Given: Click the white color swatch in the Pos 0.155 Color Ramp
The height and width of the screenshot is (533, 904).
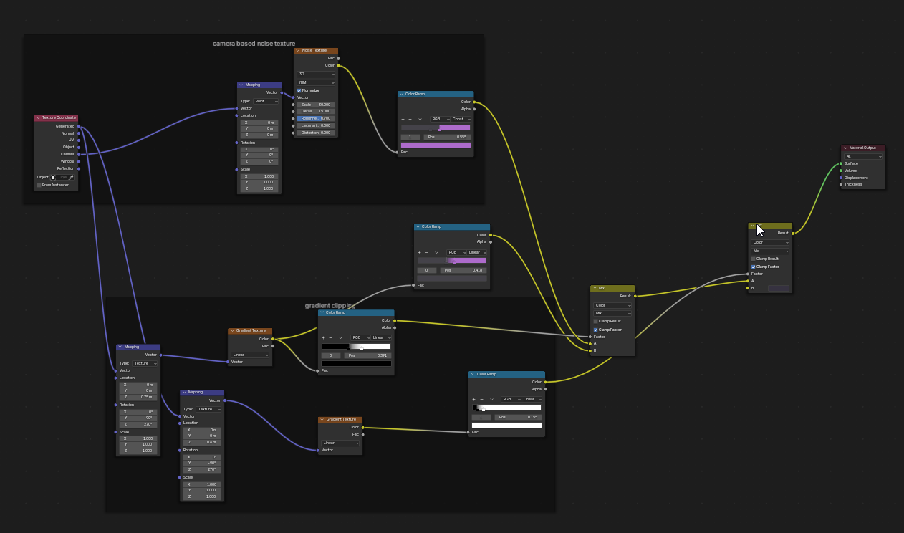Looking at the screenshot, I should [x=506, y=425].
